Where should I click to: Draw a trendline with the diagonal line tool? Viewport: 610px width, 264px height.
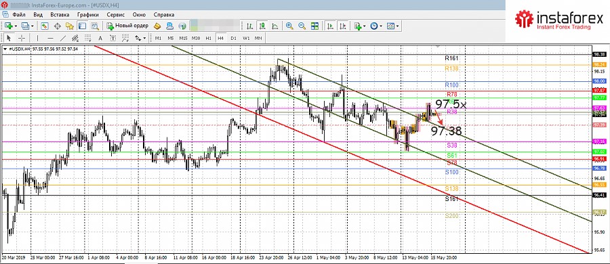tap(64, 38)
